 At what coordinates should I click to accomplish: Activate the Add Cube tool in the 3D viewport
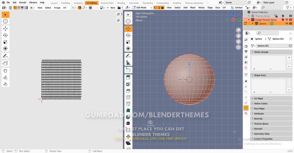[128, 70]
